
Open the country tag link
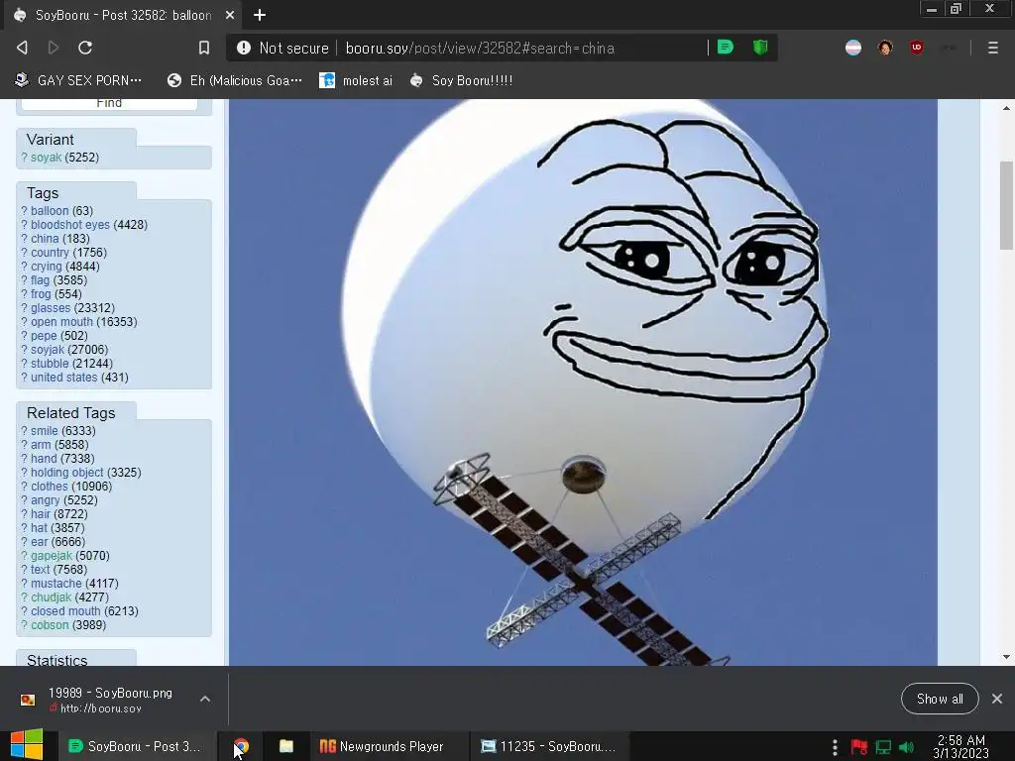[x=50, y=253]
